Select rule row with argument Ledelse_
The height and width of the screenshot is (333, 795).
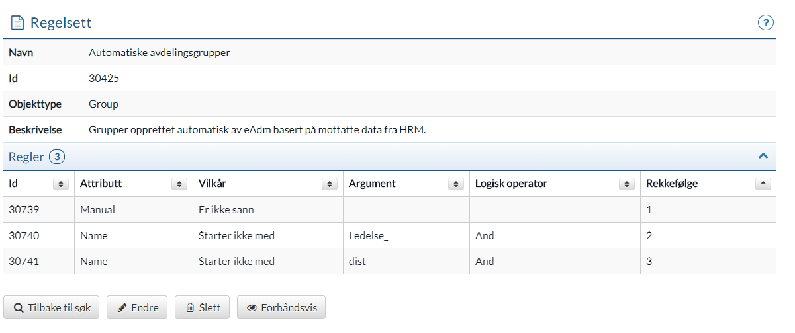390,235
